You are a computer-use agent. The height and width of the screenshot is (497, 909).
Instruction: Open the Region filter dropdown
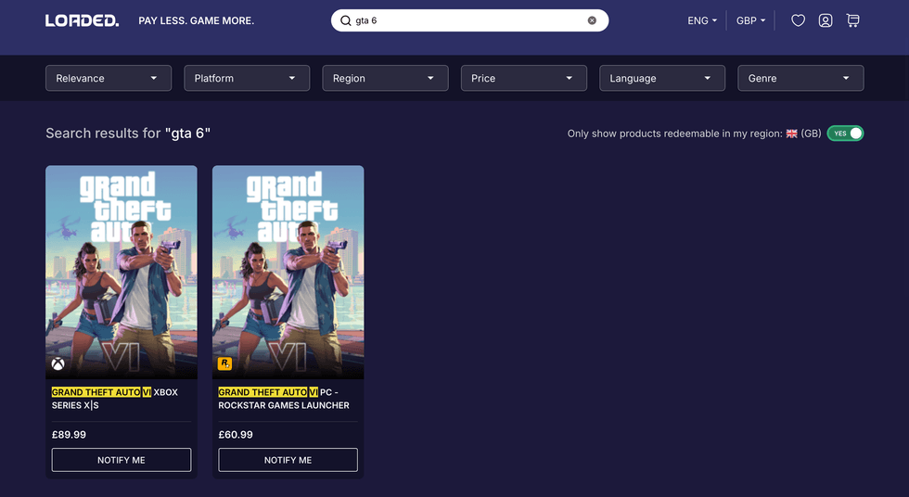[386, 78]
